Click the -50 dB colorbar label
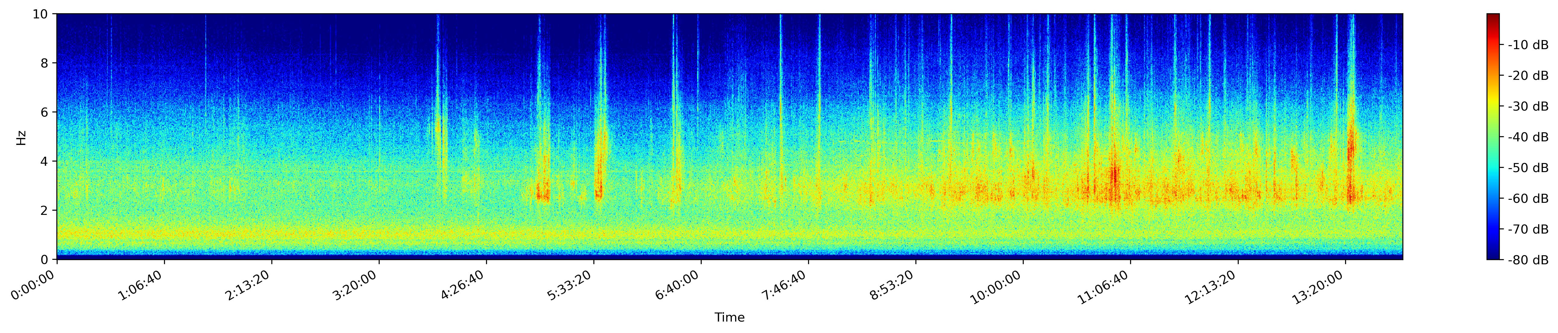This screenshot has height=333, width=1558. (1528, 168)
